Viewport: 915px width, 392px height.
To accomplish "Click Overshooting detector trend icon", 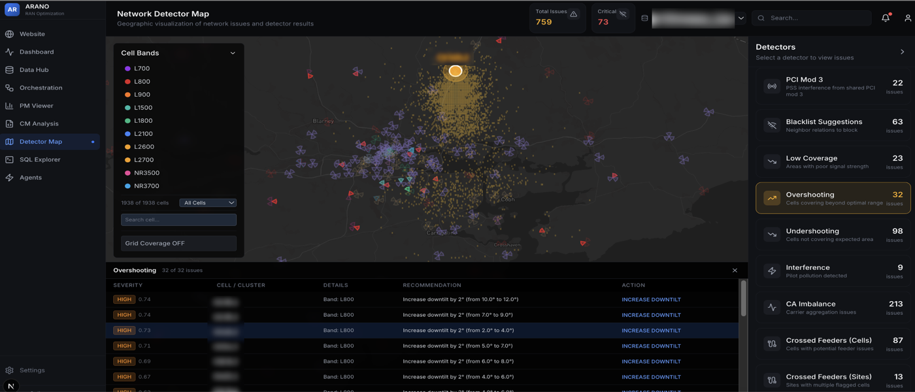I will (x=772, y=199).
